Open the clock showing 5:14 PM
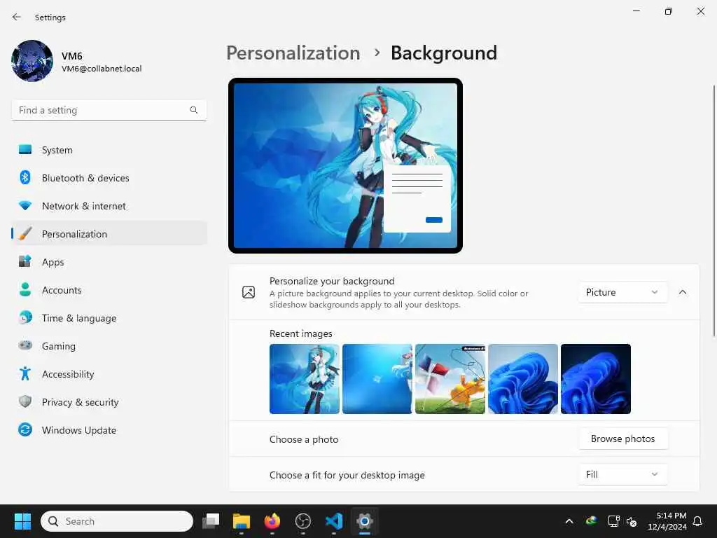717x538 pixels. click(x=667, y=521)
